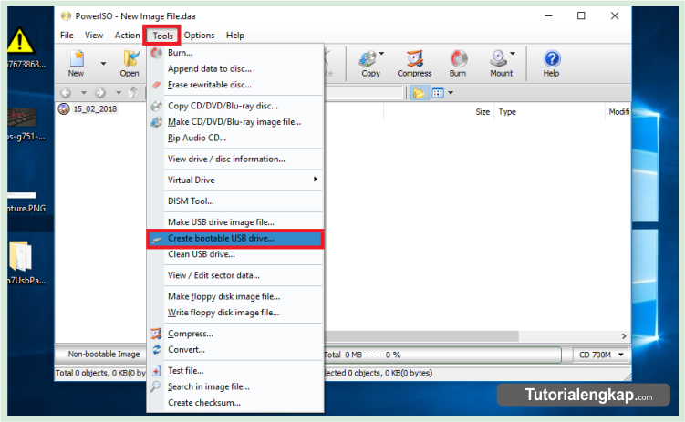Click the Compress toolbar icon
Image resolution: width=685 pixels, height=422 pixels.
click(x=414, y=63)
